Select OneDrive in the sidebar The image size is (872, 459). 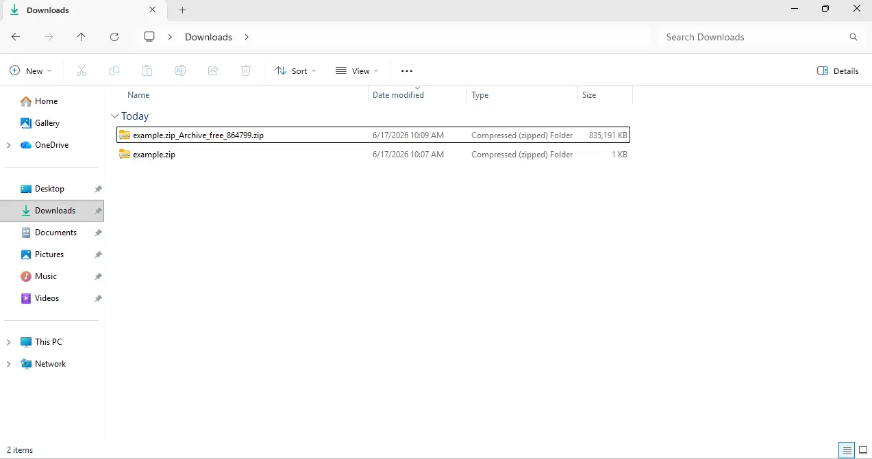click(51, 145)
